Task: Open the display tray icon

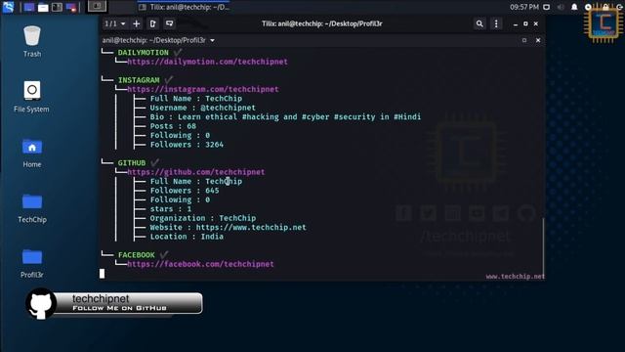Action: [547, 7]
